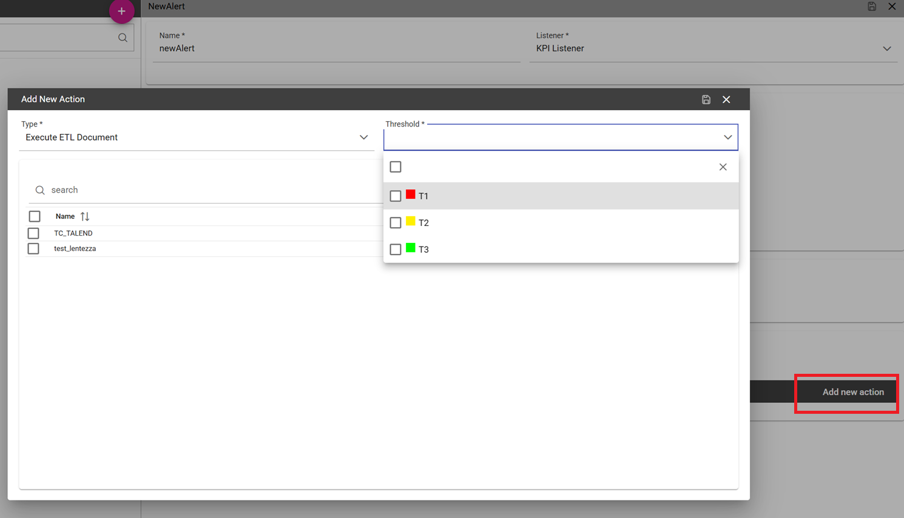Tick the T3 threshold checkbox
The width and height of the screenshot is (904, 518).
coord(396,249)
